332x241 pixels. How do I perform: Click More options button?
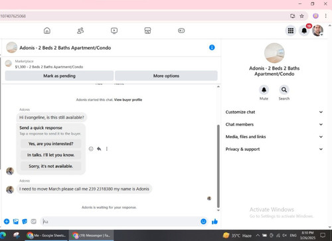pyautogui.click(x=166, y=76)
